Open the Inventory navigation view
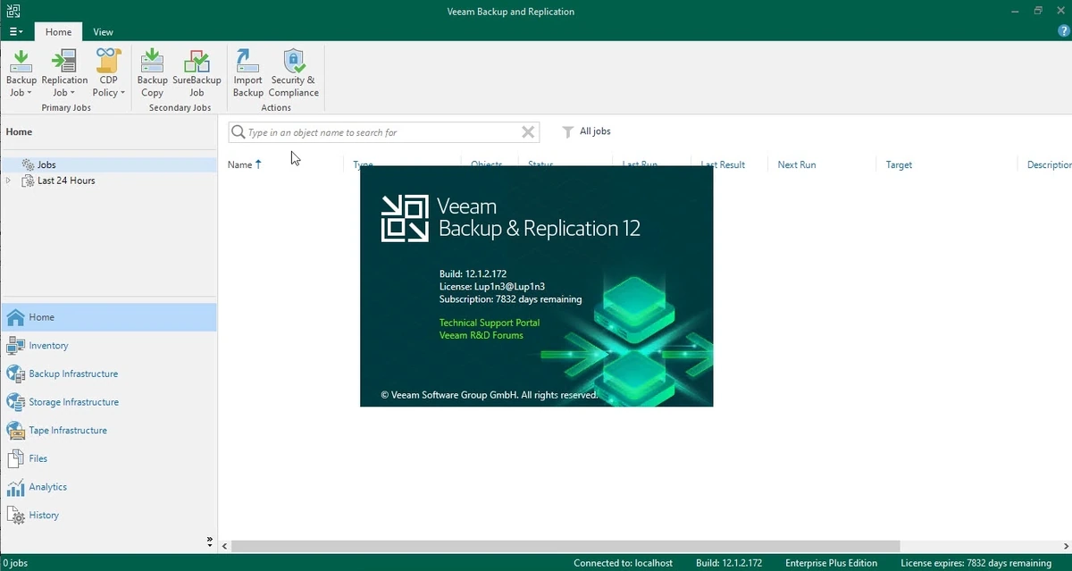Image resolution: width=1072 pixels, height=571 pixels. 108,346
